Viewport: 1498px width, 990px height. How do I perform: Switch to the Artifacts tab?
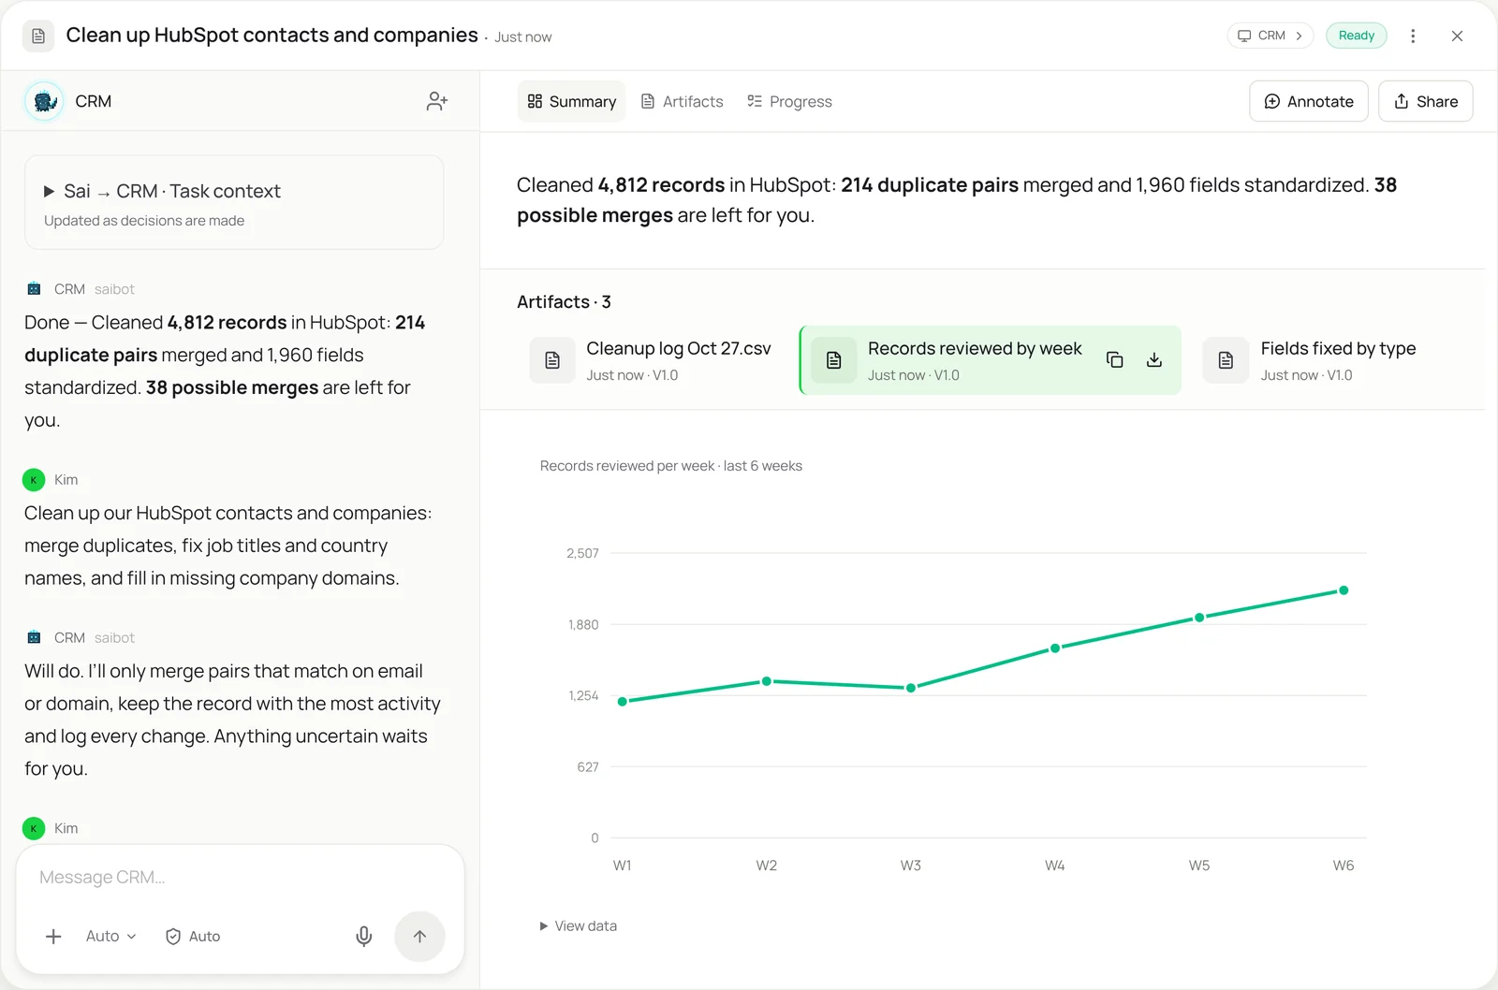tap(682, 101)
